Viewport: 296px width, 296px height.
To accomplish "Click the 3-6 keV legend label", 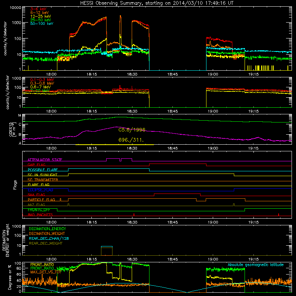I will (38, 9).
